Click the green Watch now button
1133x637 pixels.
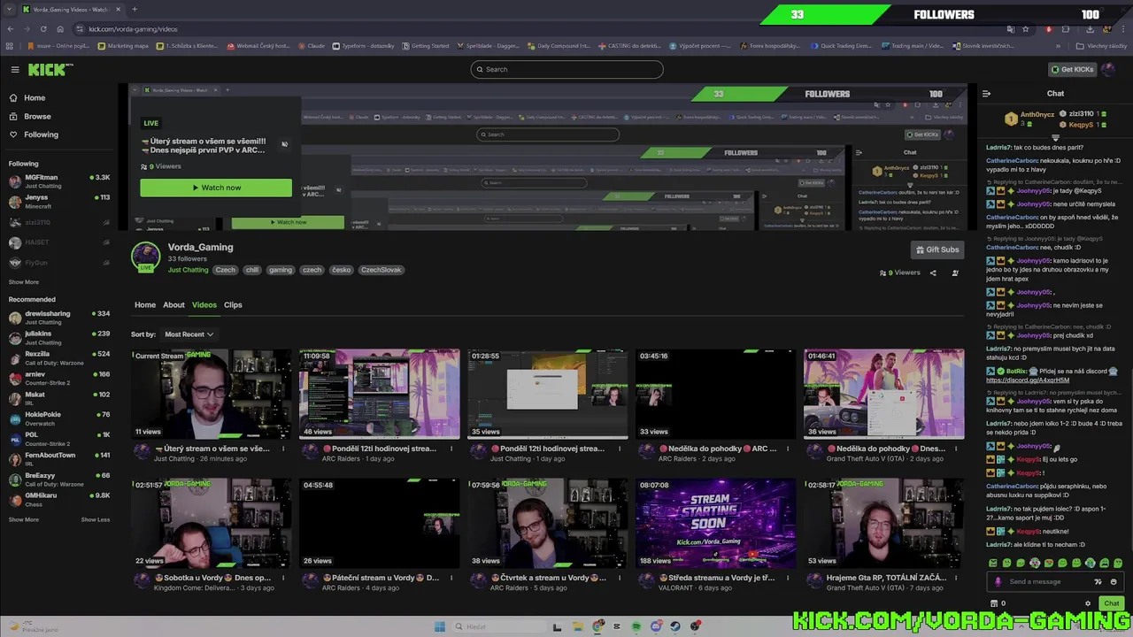(x=216, y=188)
